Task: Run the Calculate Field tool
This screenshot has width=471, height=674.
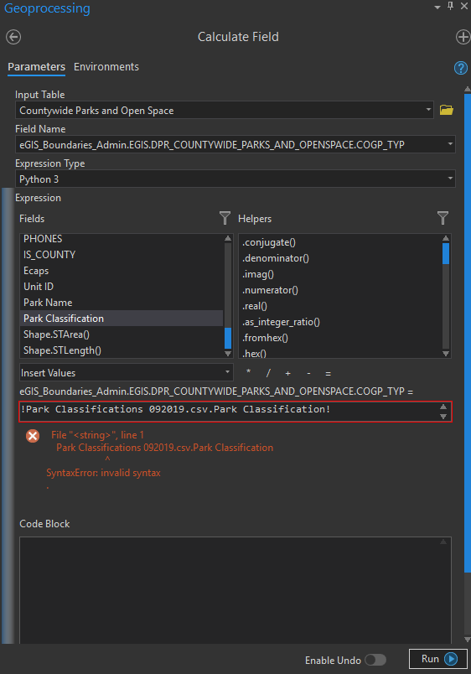Action: coord(438,659)
